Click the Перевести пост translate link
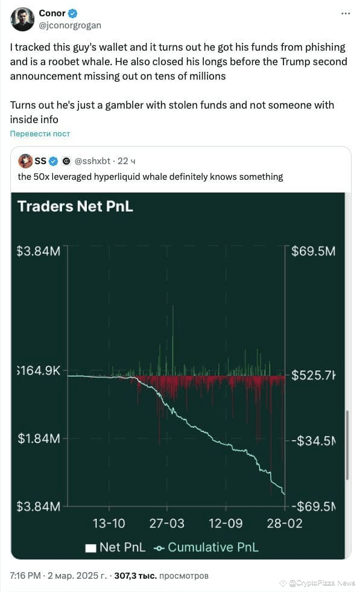The height and width of the screenshot is (592, 360). (40, 133)
